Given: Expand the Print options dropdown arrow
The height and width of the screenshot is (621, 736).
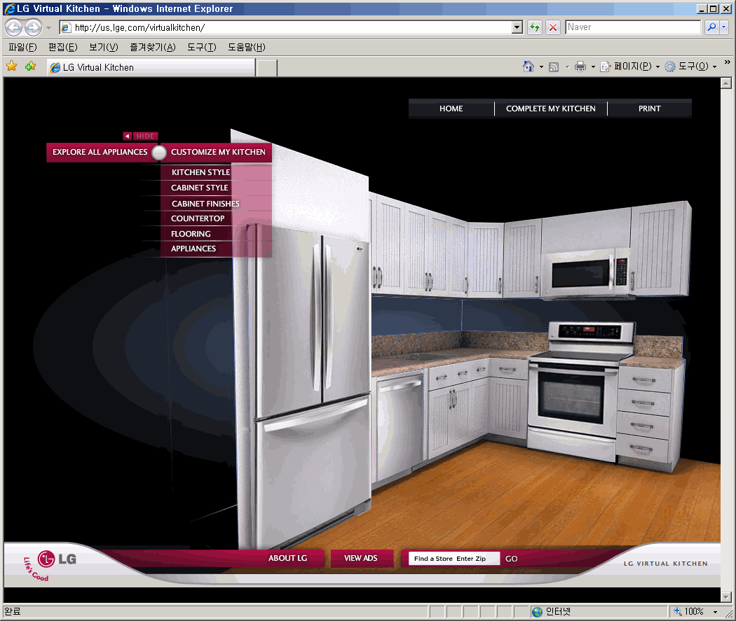Looking at the screenshot, I should click(593, 67).
